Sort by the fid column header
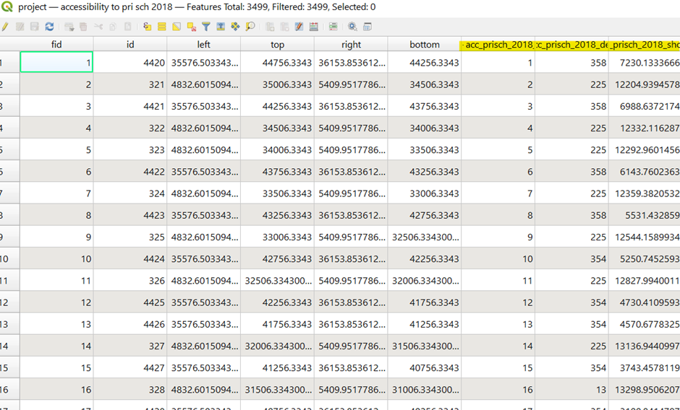This screenshot has width=680, height=410. click(56, 44)
